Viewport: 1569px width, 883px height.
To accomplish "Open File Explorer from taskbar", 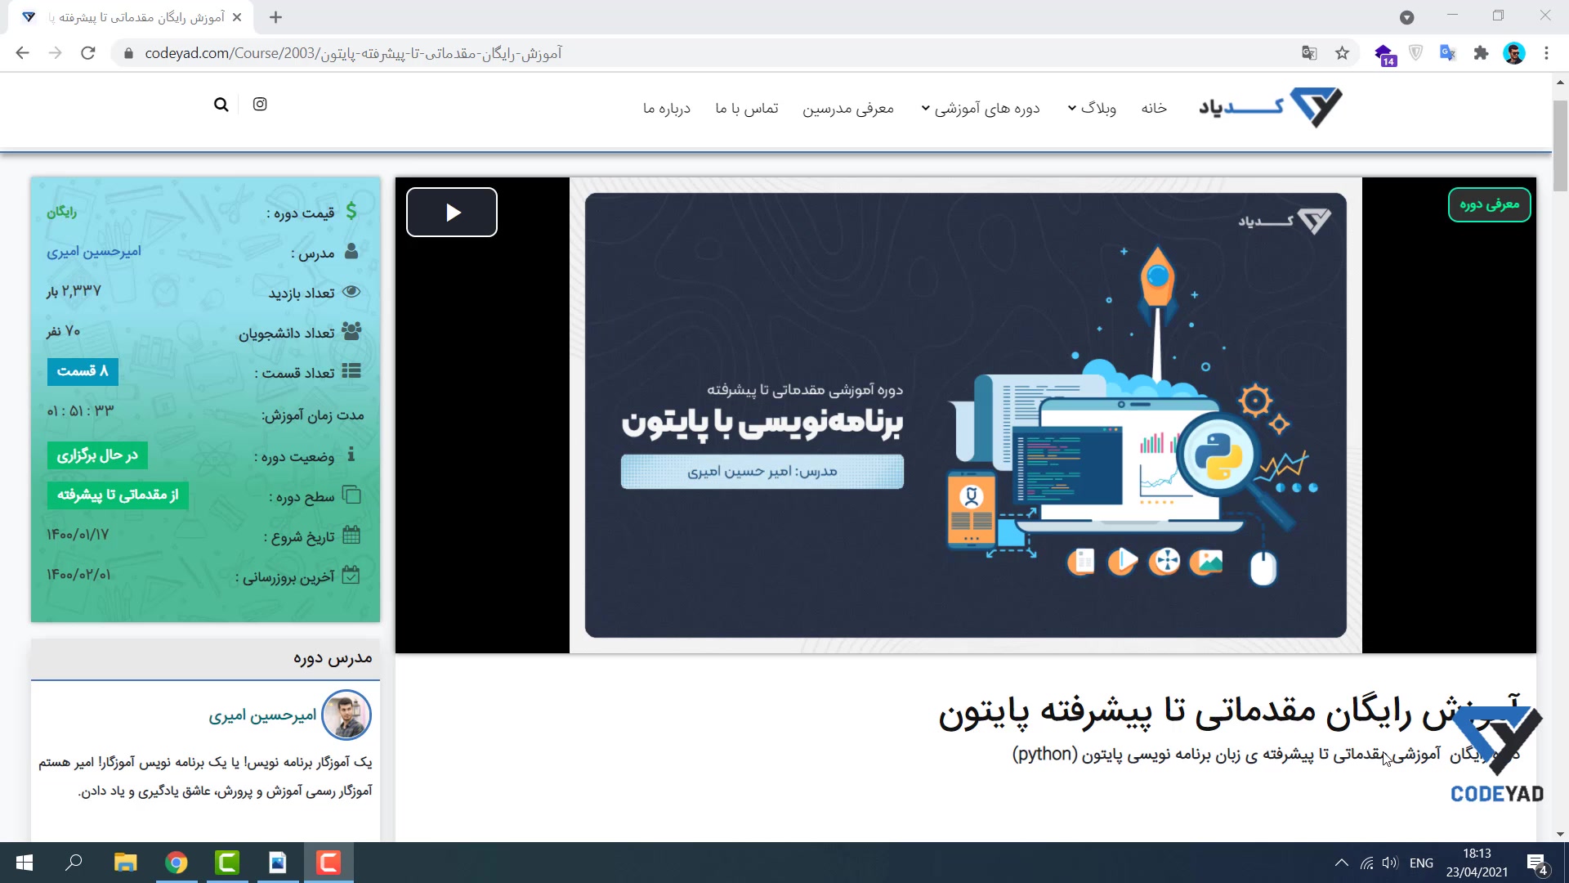I will pyautogui.click(x=125, y=863).
